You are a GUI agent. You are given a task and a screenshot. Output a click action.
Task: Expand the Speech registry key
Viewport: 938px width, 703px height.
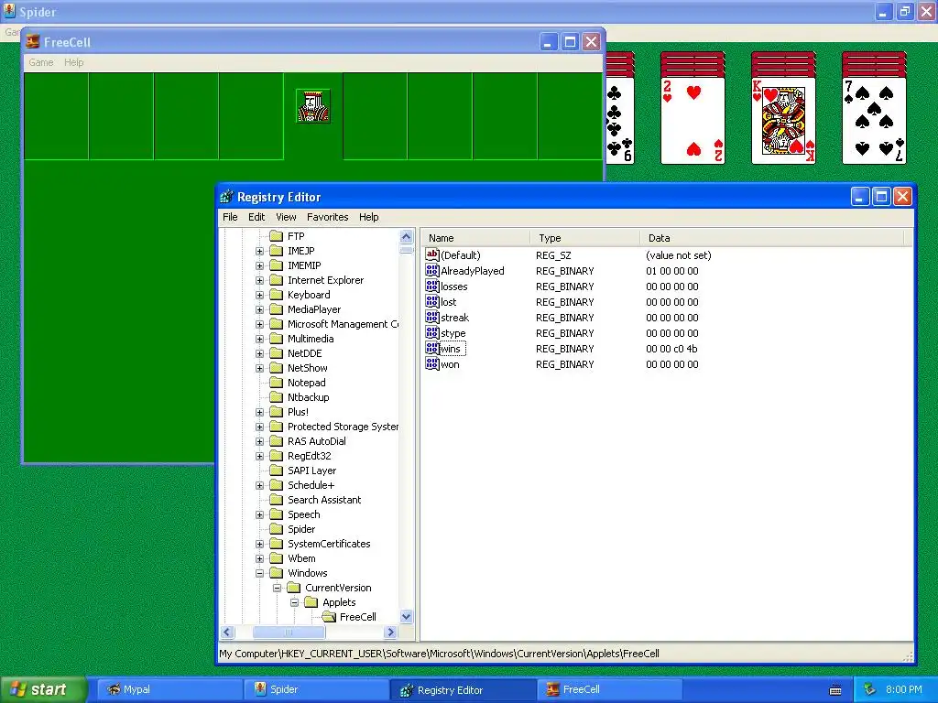tap(259, 514)
